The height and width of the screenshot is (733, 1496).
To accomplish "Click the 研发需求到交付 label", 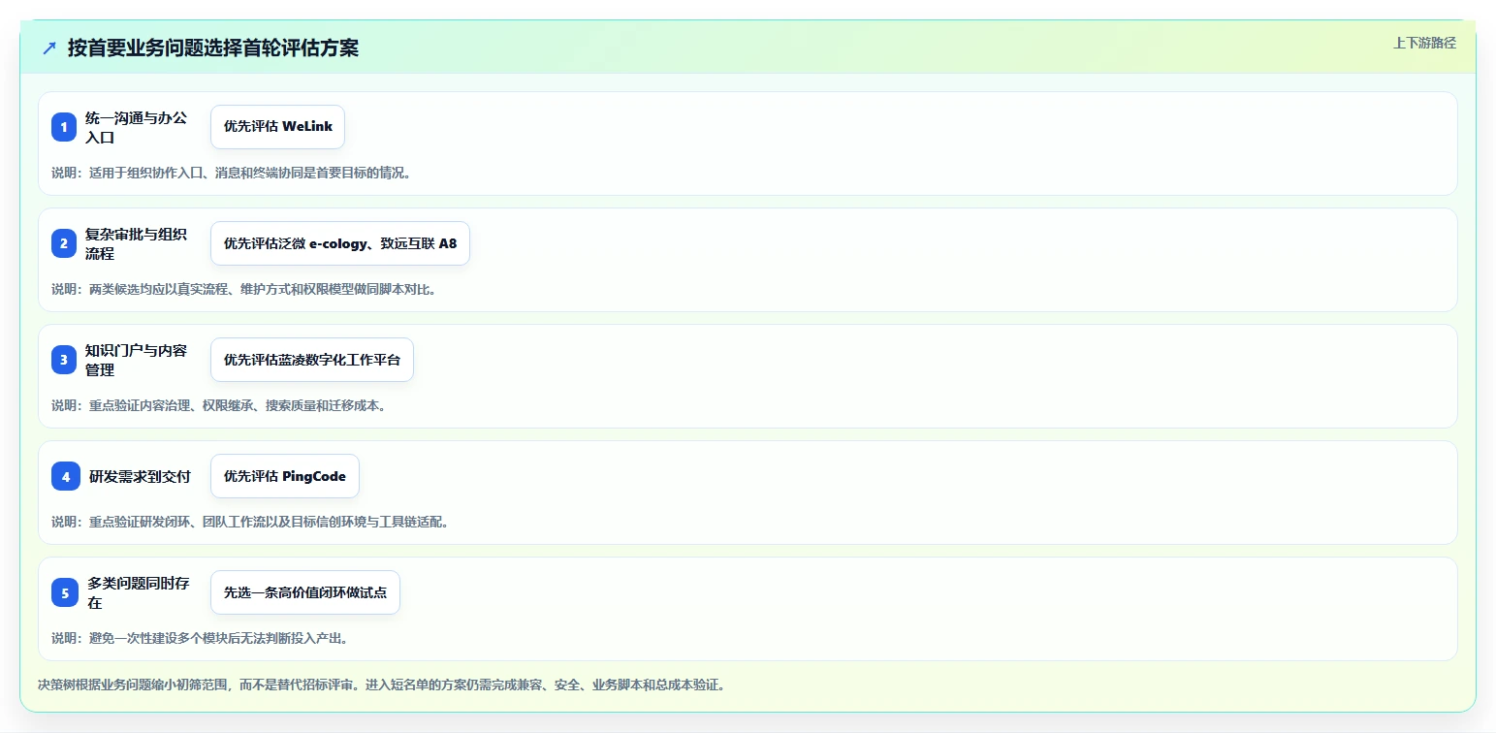I will pyautogui.click(x=140, y=476).
